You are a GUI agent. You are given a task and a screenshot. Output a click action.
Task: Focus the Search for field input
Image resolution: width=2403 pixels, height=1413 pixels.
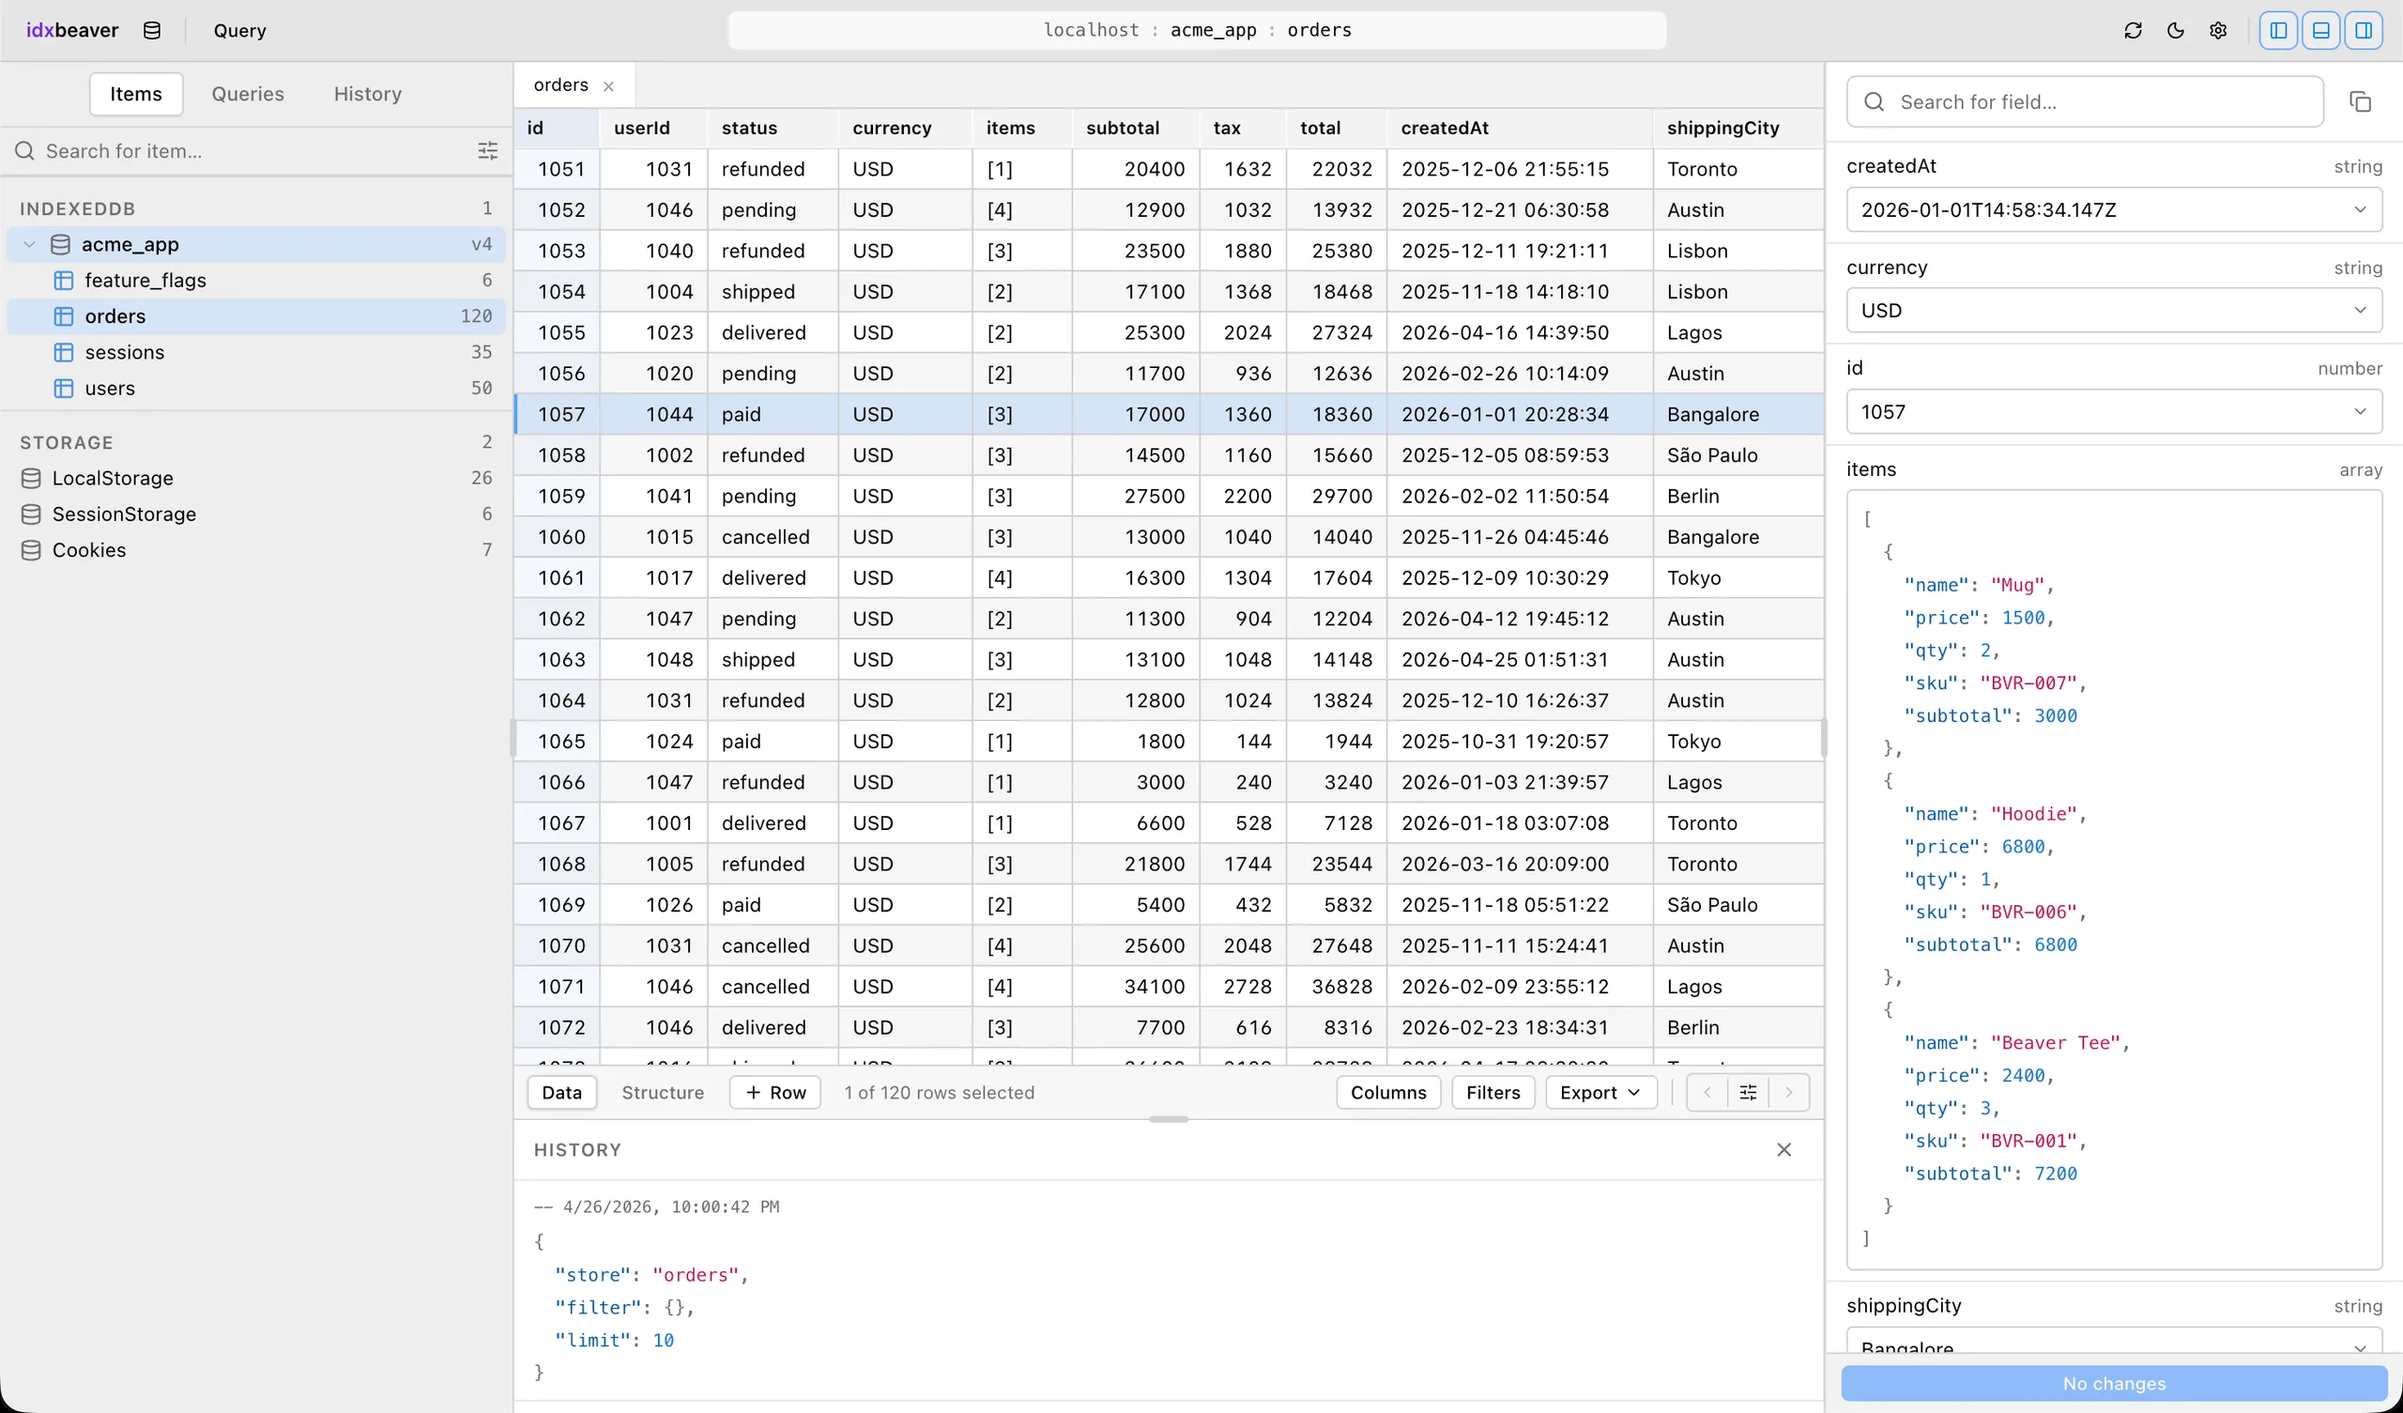tap(2085, 101)
